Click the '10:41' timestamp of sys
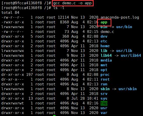143x116 pixels. pos(93,98)
